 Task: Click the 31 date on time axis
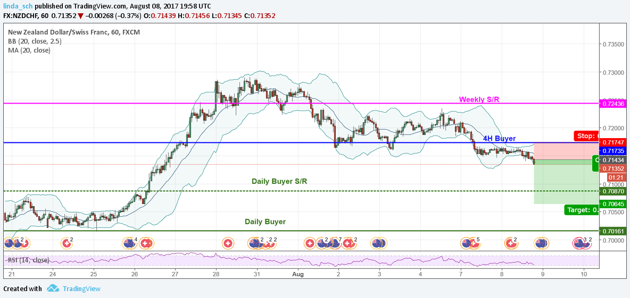pyautogui.click(x=257, y=274)
